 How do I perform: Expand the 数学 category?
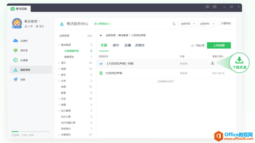(x=59, y=75)
